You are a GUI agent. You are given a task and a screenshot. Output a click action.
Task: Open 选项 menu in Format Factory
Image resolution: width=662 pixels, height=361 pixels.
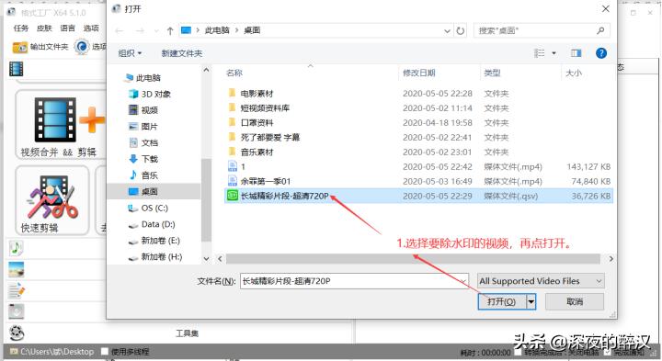tap(91, 28)
